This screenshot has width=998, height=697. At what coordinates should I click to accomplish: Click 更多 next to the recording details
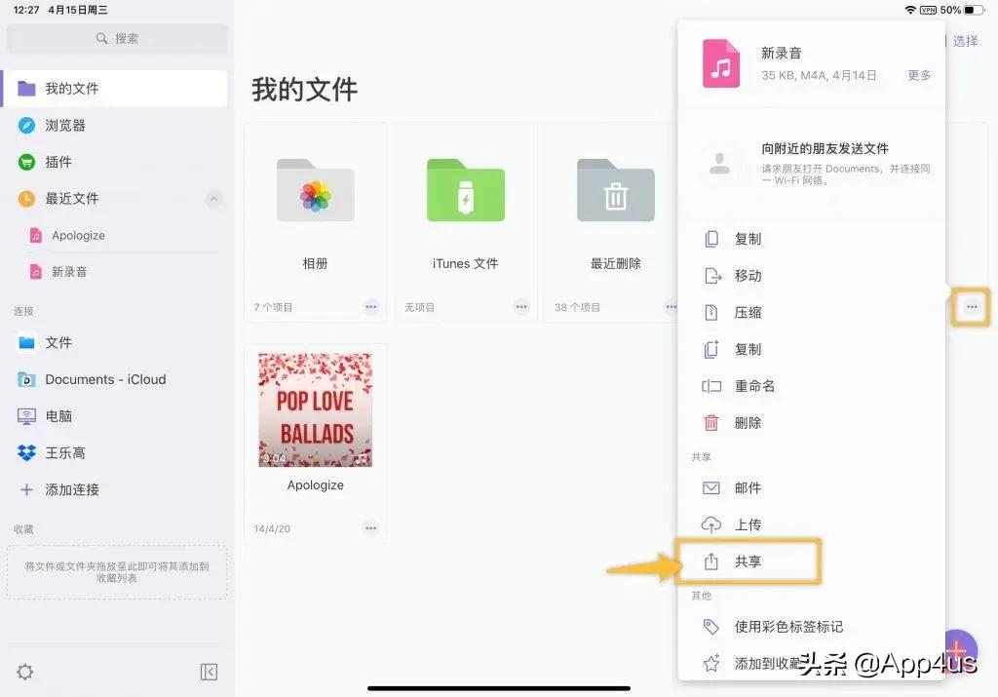click(918, 74)
